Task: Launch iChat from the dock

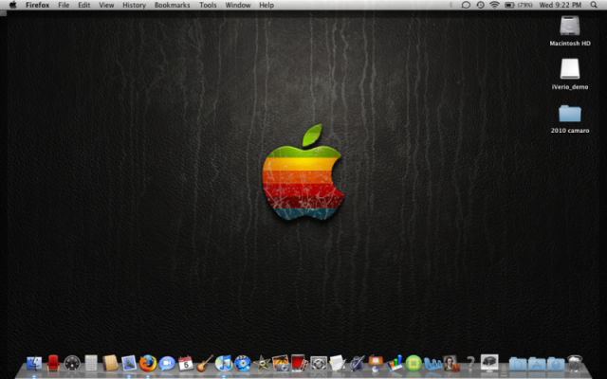Action: 167,364
